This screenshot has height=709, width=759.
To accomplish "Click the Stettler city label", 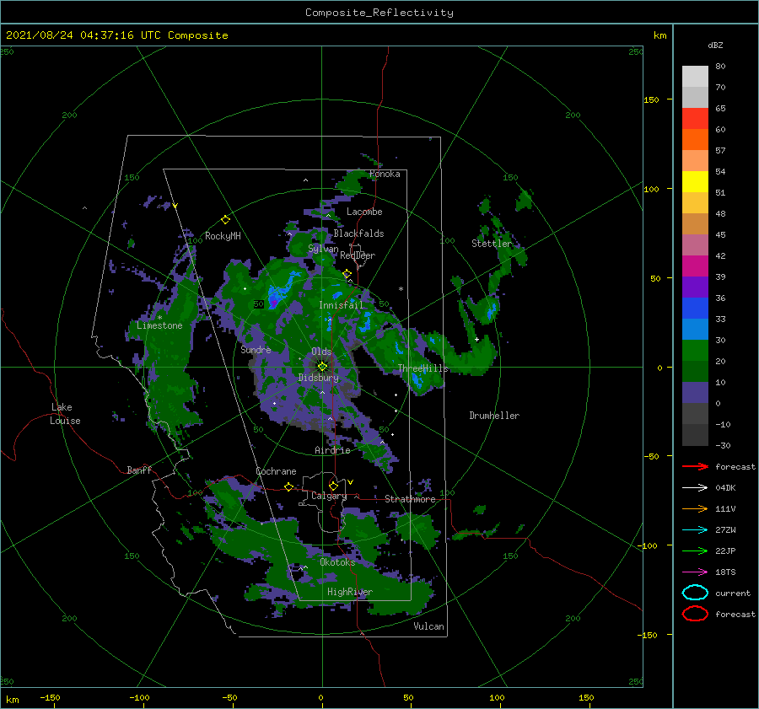I will tap(492, 244).
